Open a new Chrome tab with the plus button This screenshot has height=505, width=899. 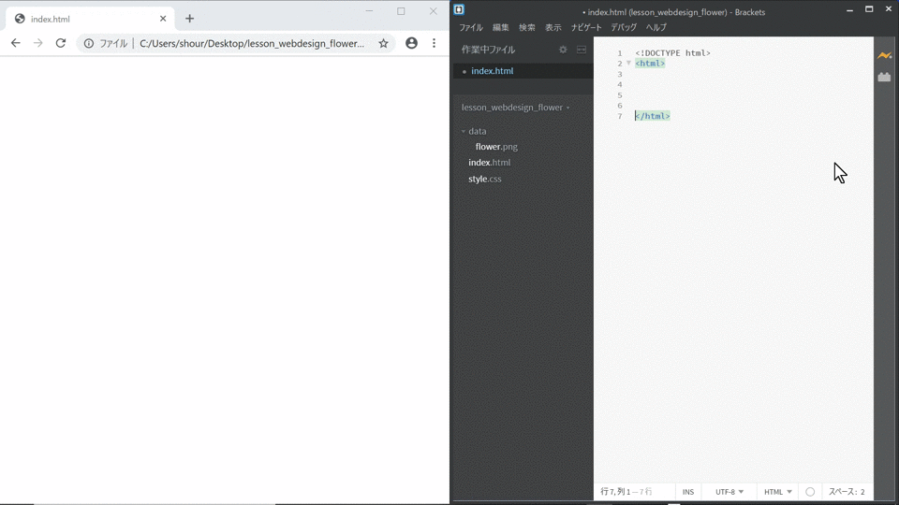click(190, 19)
